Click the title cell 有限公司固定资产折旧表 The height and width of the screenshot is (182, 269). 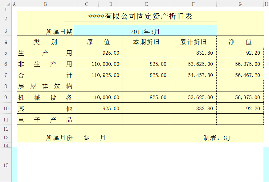[x=140, y=17]
